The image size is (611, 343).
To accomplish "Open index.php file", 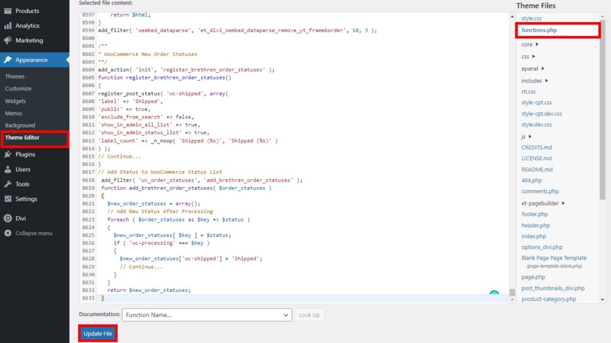I will [534, 236].
